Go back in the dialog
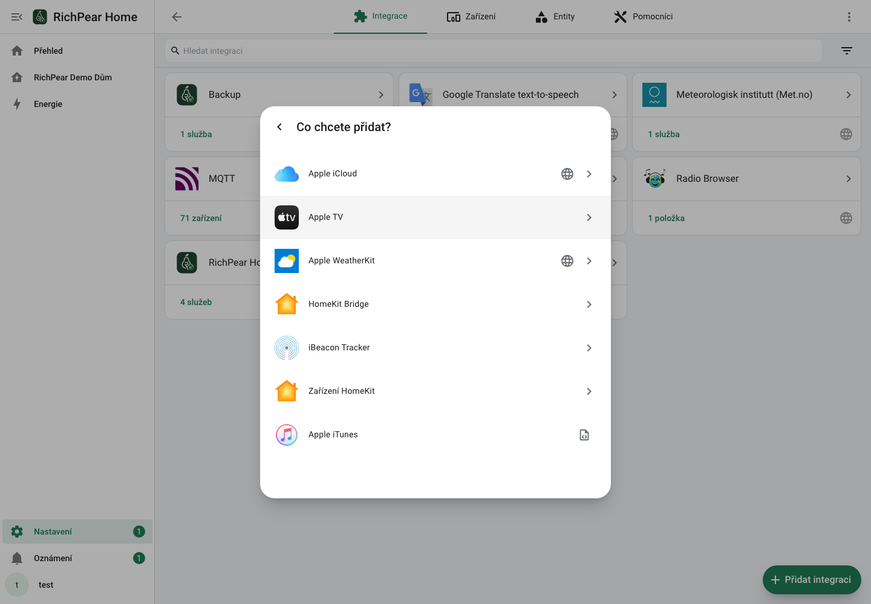 tap(279, 127)
